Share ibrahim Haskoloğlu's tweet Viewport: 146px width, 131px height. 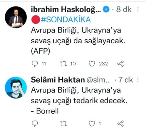click(121, 64)
